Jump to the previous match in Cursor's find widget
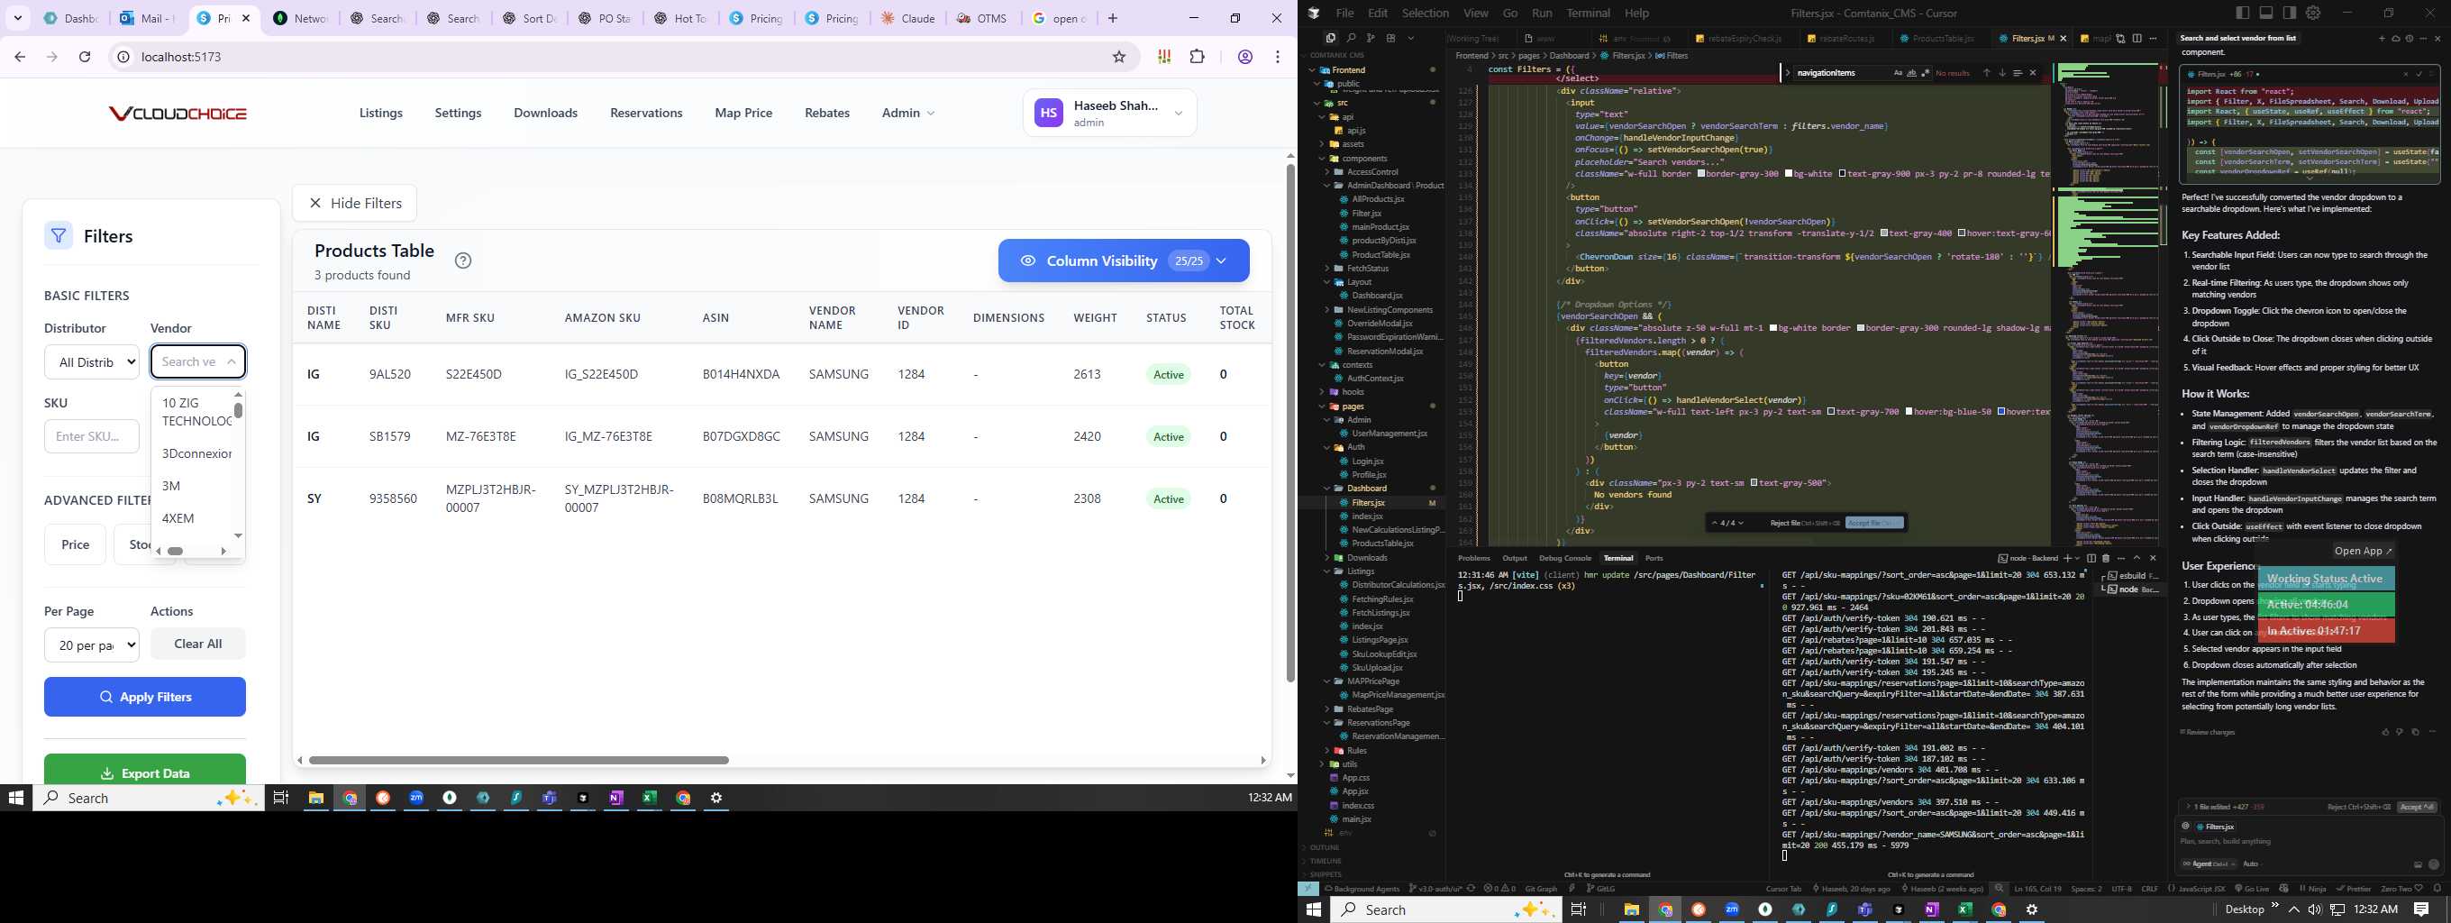Screen dimensions: 2451x923 (x=1987, y=72)
